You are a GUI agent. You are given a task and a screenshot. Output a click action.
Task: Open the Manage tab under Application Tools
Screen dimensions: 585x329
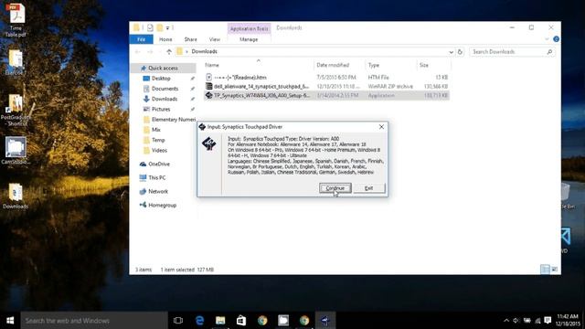coord(249,39)
